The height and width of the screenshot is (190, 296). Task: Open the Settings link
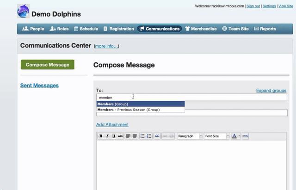click(269, 6)
